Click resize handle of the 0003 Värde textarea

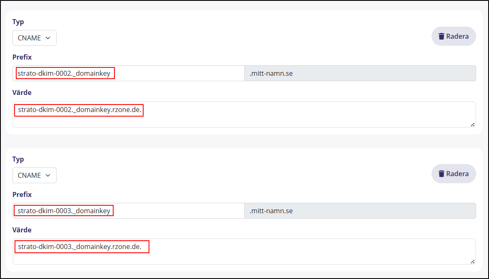[472, 262]
